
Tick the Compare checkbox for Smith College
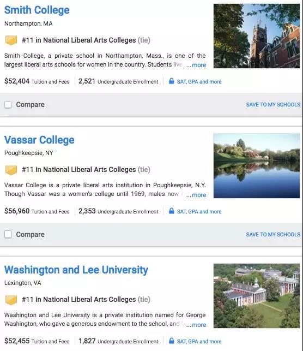(8, 105)
